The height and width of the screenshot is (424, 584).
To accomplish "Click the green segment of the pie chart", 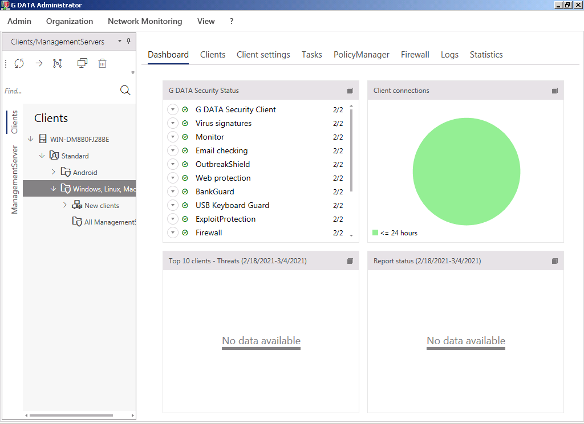I will point(466,172).
